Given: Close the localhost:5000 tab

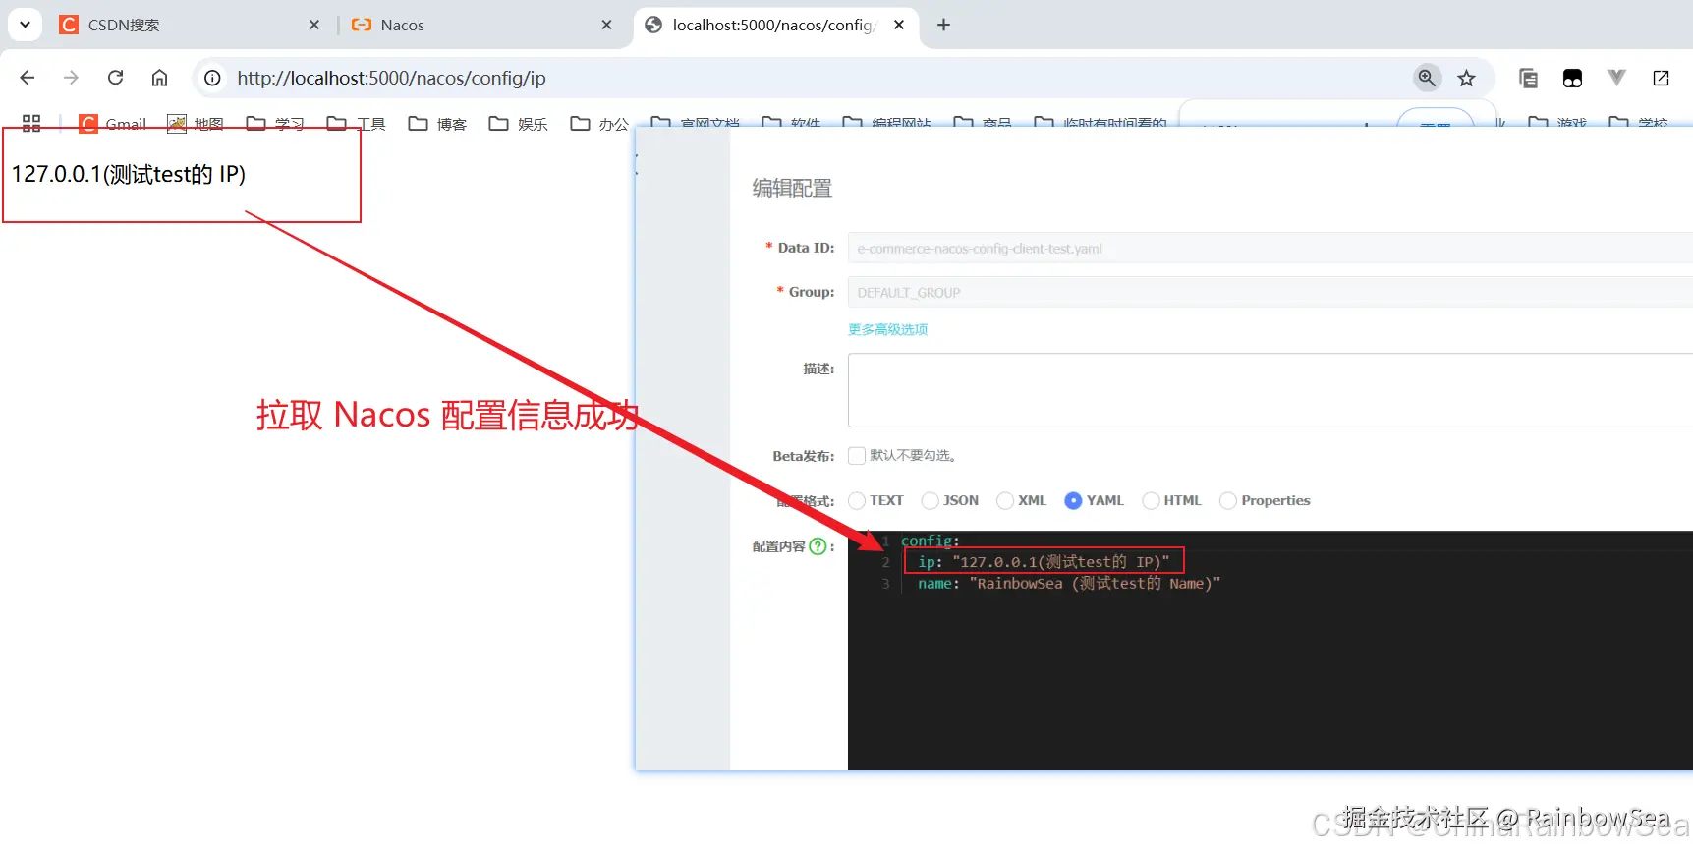Looking at the screenshot, I should coord(899,25).
